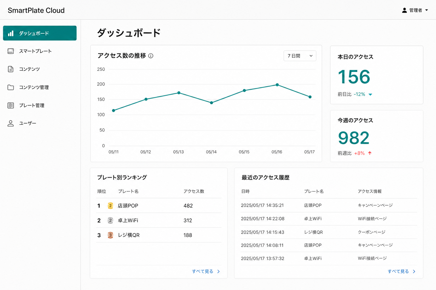
Task: Click the 本日のアクセス value 156
Action: pos(354,77)
